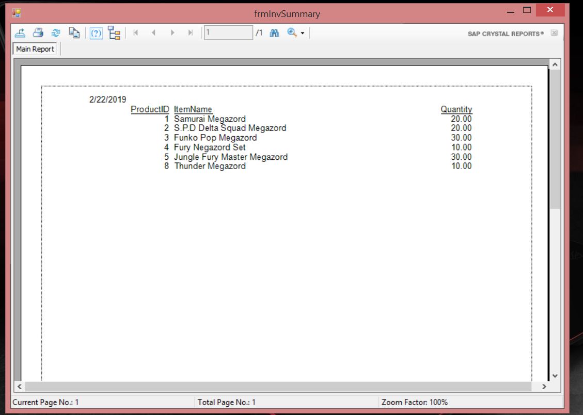583x415 pixels.
Task: Open the frmInvSummary window system menu icon
Action: pyautogui.click(x=17, y=13)
